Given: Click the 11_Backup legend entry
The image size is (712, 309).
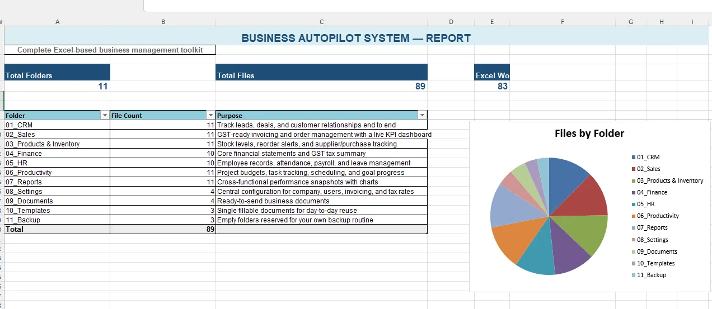Looking at the screenshot, I should [649, 275].
